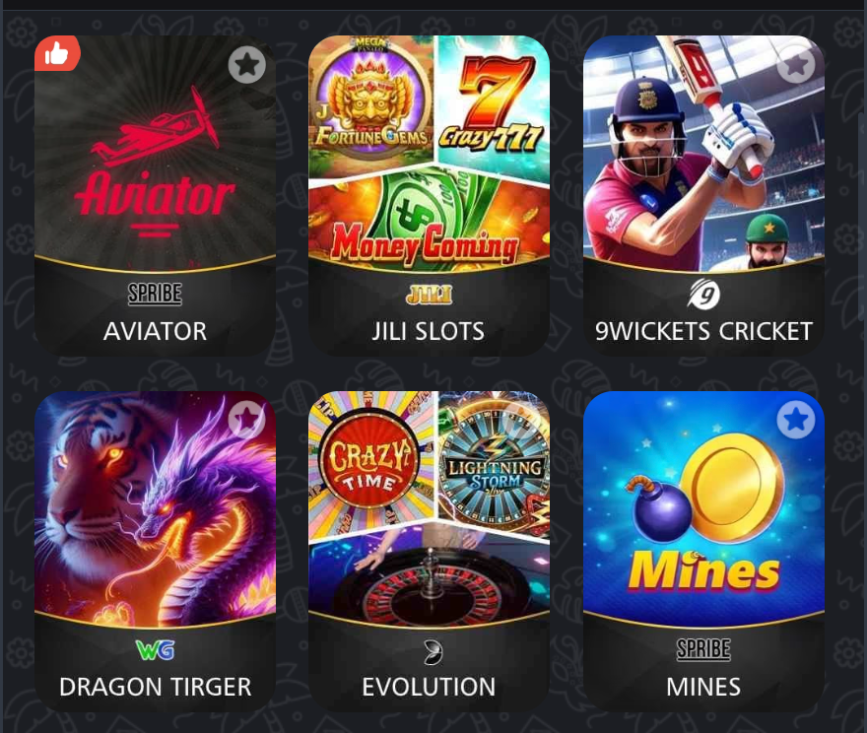Open the Money Coming slot image
This screenshot has height=733, width=867.
pyautogui.click(x=430, y=221)
